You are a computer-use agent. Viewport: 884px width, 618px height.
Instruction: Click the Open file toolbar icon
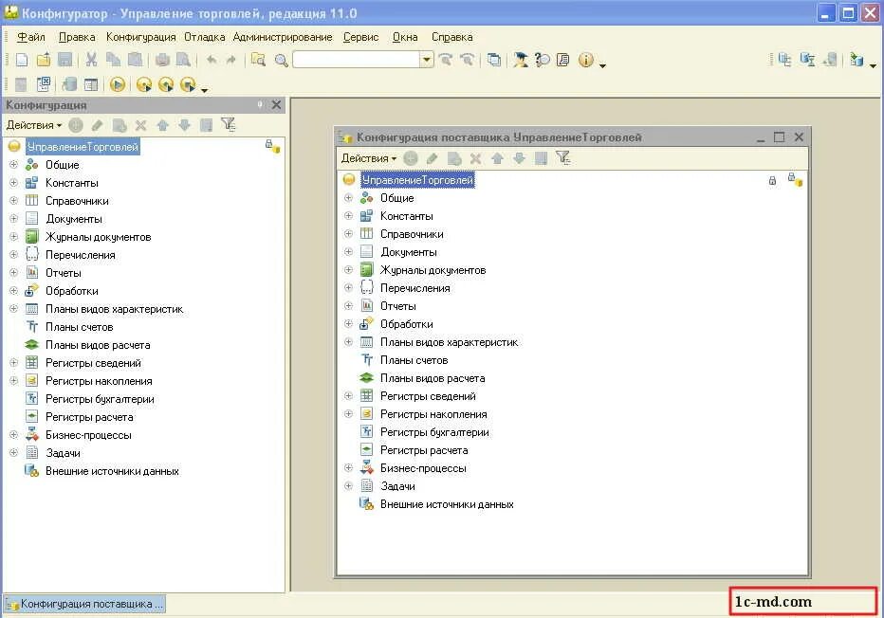(44, 60)
